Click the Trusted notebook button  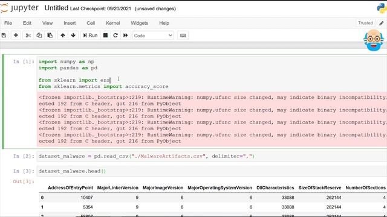tap(365, 23)
